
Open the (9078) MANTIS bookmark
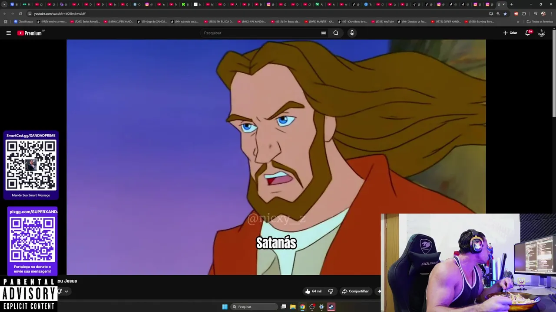click(319, 22)
